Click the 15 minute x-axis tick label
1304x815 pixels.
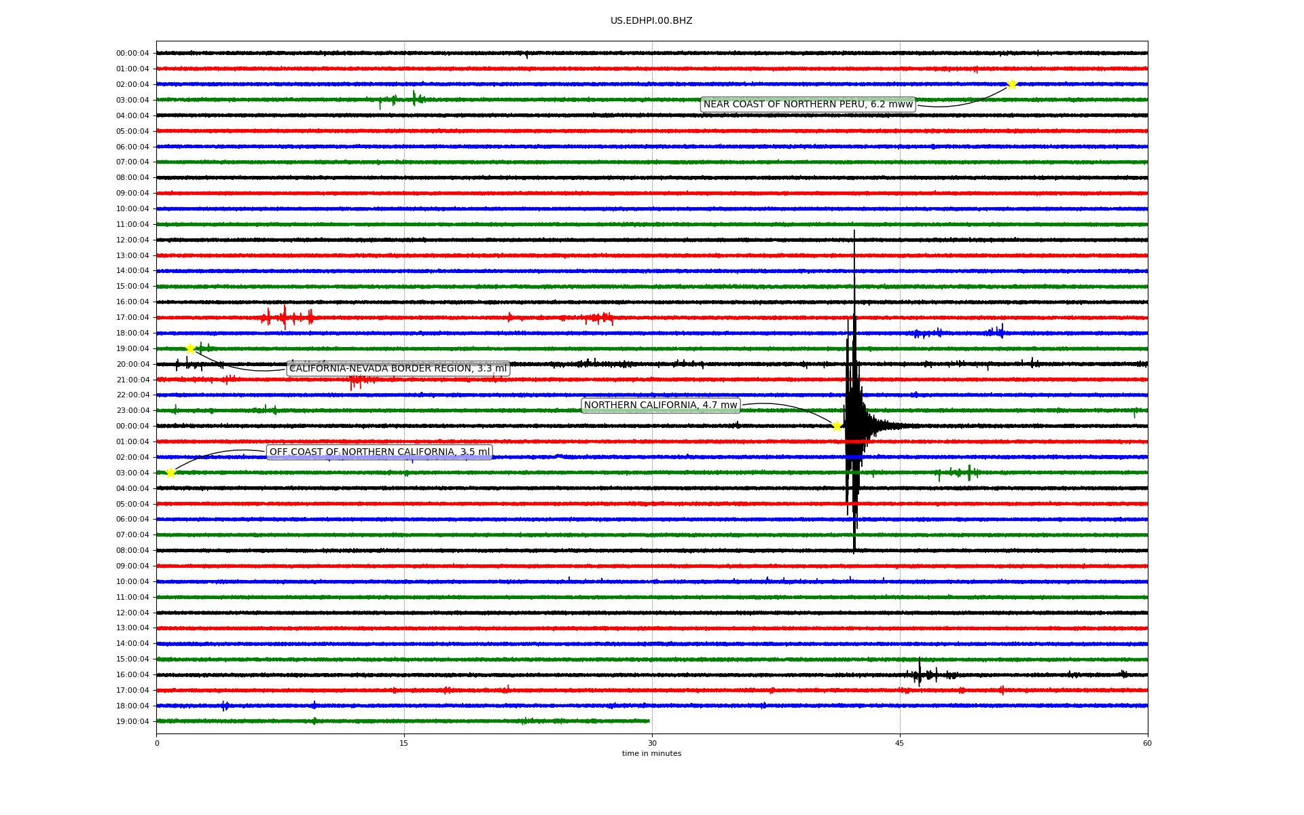[404, 743]
